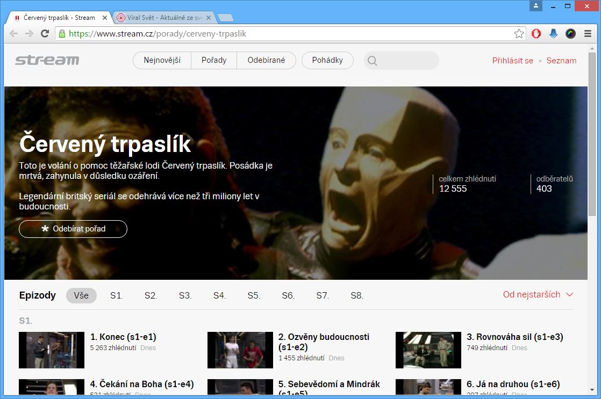The image size is (601, 399).
Task: Open thumbnail of Ozvěny budoucnosti episode
Action: tap(240, 350)
